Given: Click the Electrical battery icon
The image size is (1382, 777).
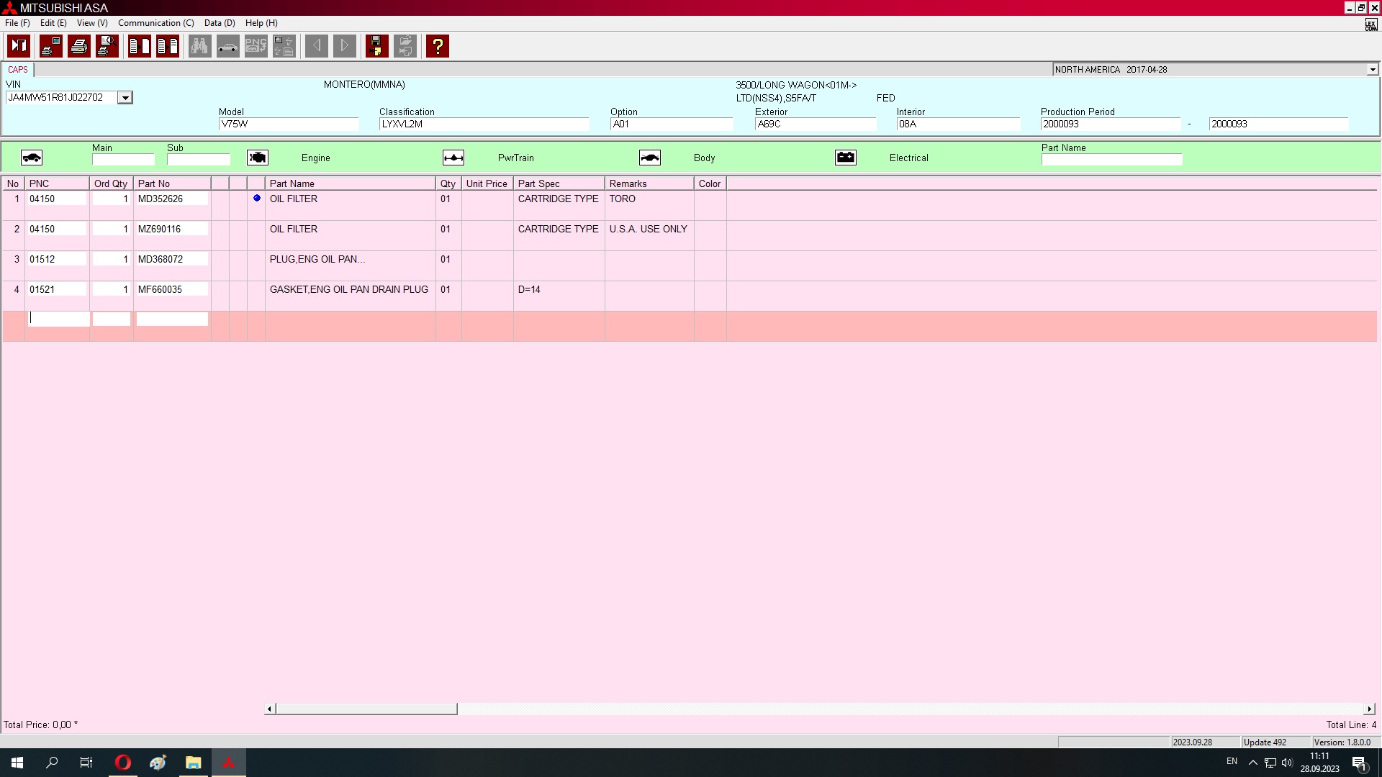Looking at the screenshot, I should tap(845, 158).
